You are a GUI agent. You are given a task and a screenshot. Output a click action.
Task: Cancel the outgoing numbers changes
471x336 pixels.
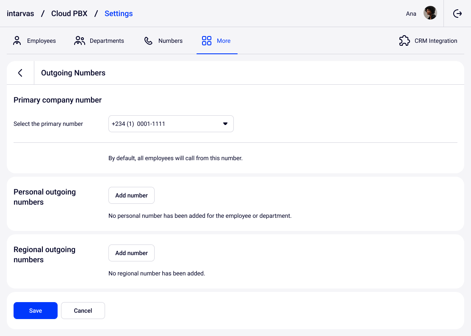click(83, 311)
